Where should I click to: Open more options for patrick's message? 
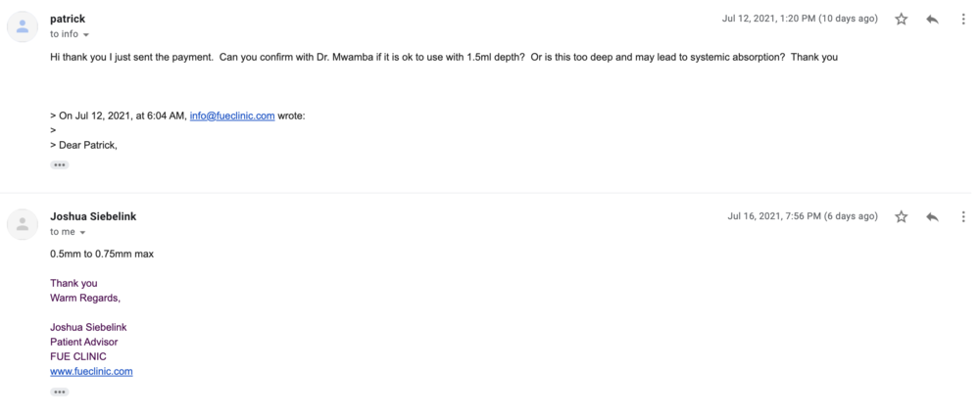(963, 20)
